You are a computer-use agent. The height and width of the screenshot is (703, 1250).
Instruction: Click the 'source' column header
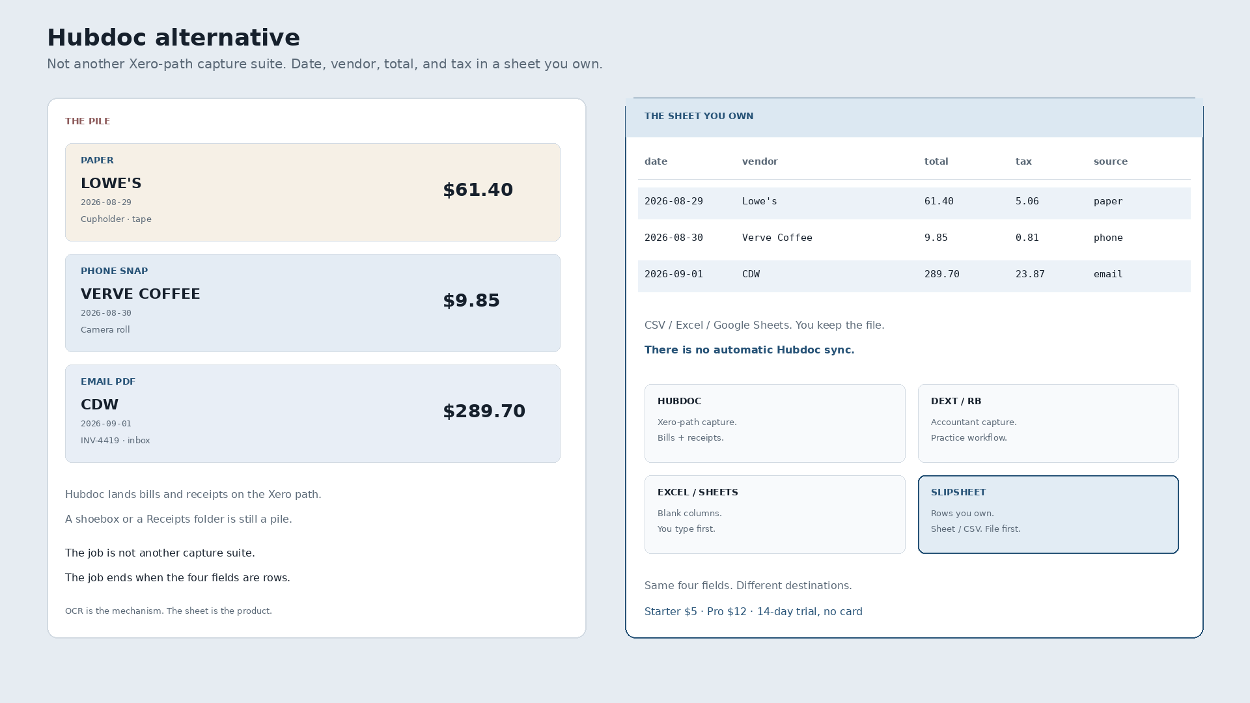(1111, 161)
